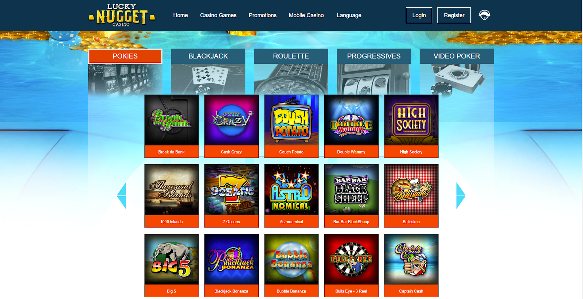Image resolution: width=583 pixels, height=299 pixels.
Task: Switch to the Roulette category tab
Action: (291, 56)
